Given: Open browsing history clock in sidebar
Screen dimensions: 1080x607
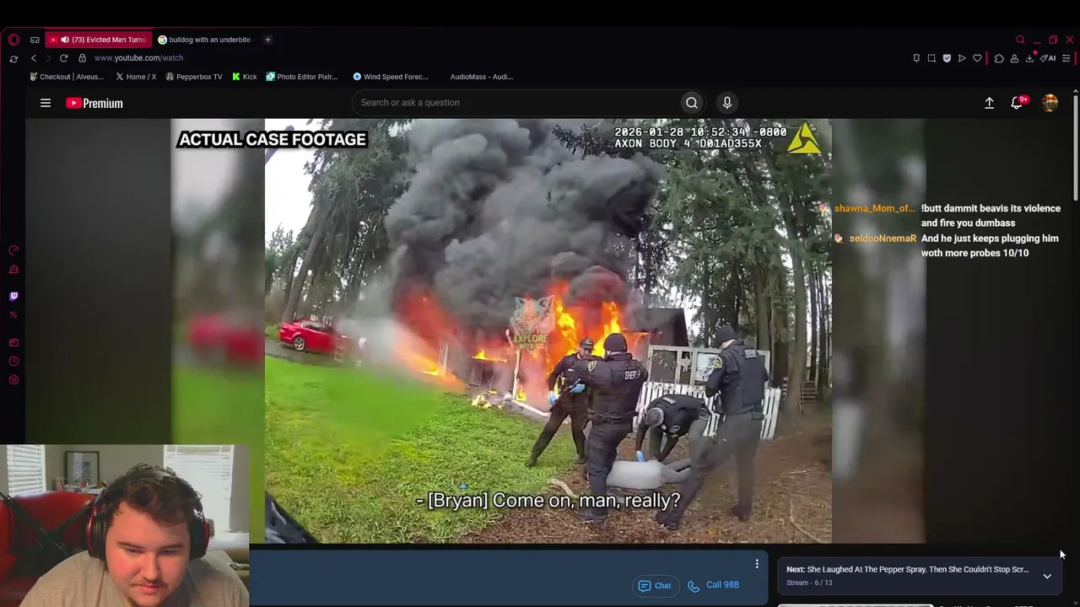Looking at the screenshot, I should [x=13, y=361].
